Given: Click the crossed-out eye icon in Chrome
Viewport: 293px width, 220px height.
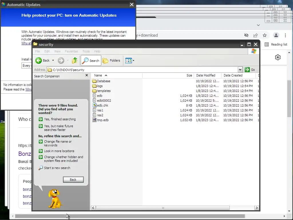Looking at the screenshot, I should click(246, 35).
